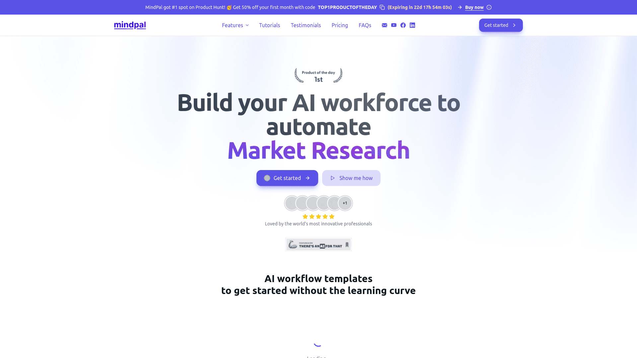Click the FAQs navigation link
This screenshot has height=358, width=637.
tap(365, 25)
